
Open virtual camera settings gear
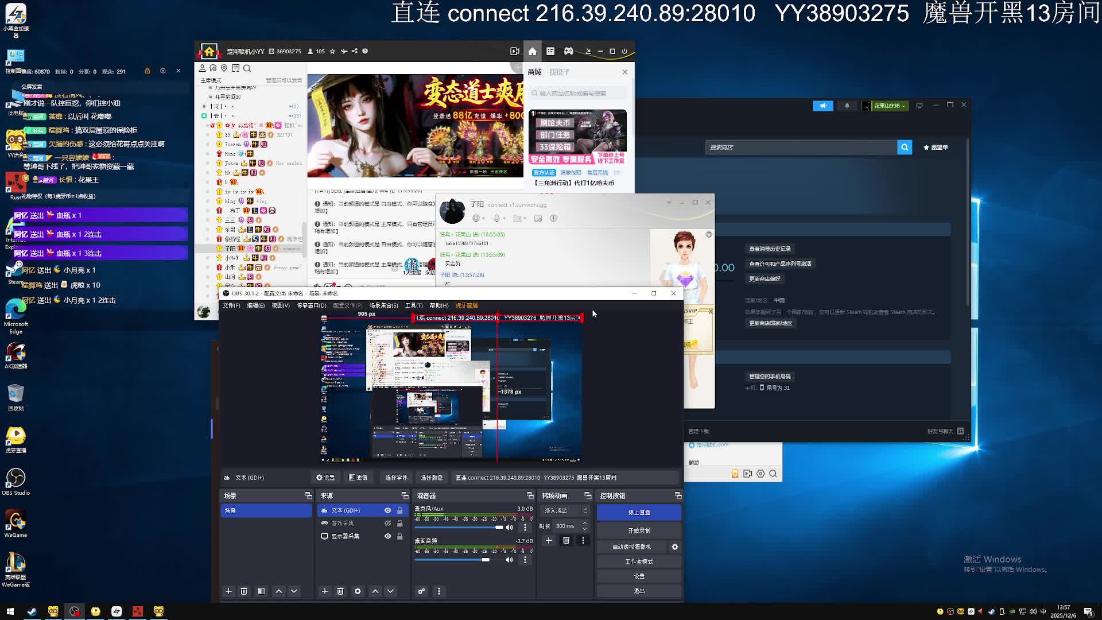pyautogui.click(x=675, y=547)
